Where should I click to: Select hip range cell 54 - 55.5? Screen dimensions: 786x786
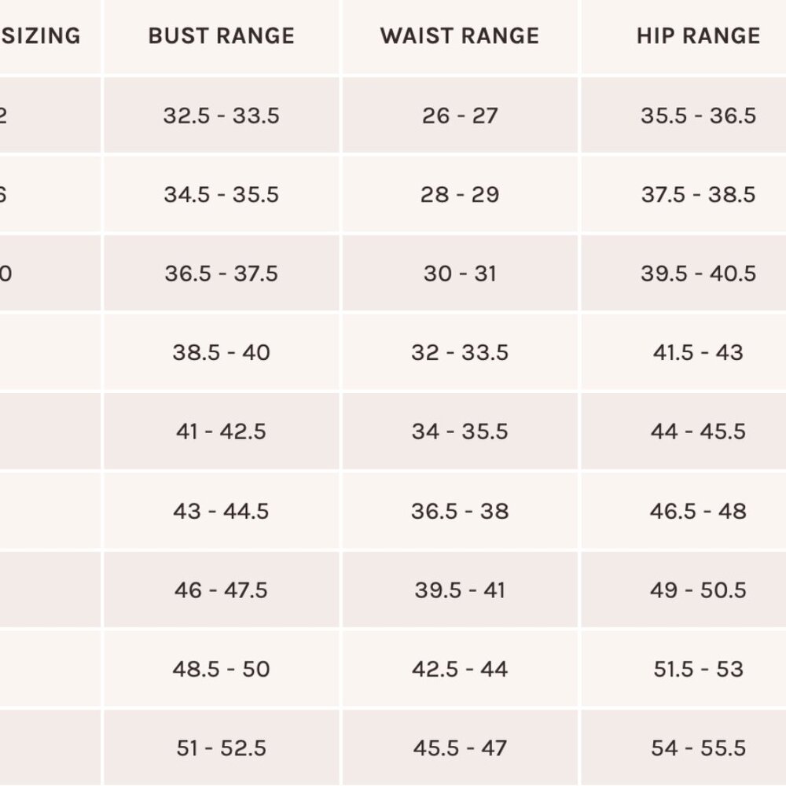[698, 747]
